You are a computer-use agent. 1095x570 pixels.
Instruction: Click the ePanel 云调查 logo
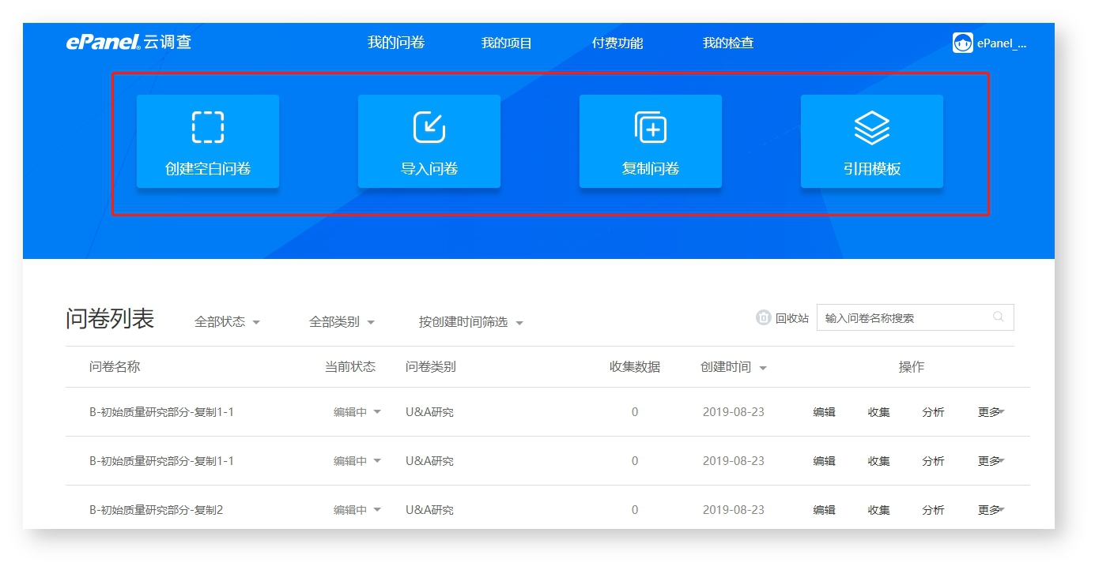coord(129,43)
